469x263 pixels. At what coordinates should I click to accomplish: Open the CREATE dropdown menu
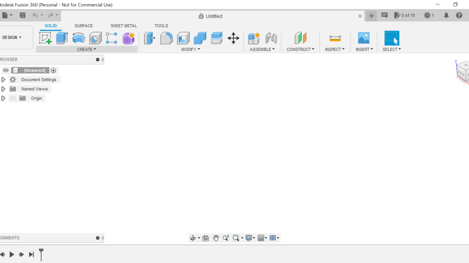coord(87,49)
